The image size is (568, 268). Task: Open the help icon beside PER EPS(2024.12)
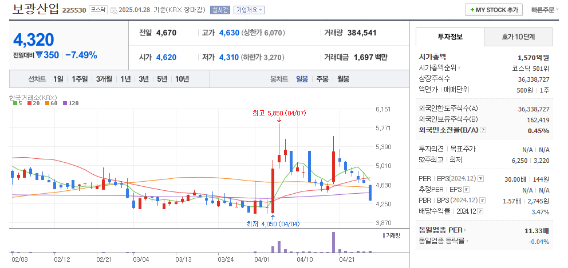click(480, 179)
